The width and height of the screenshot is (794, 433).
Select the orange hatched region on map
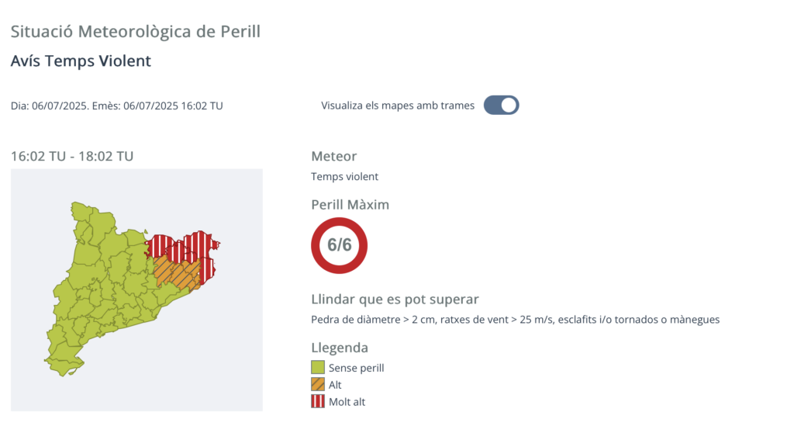tap(178, 273)
